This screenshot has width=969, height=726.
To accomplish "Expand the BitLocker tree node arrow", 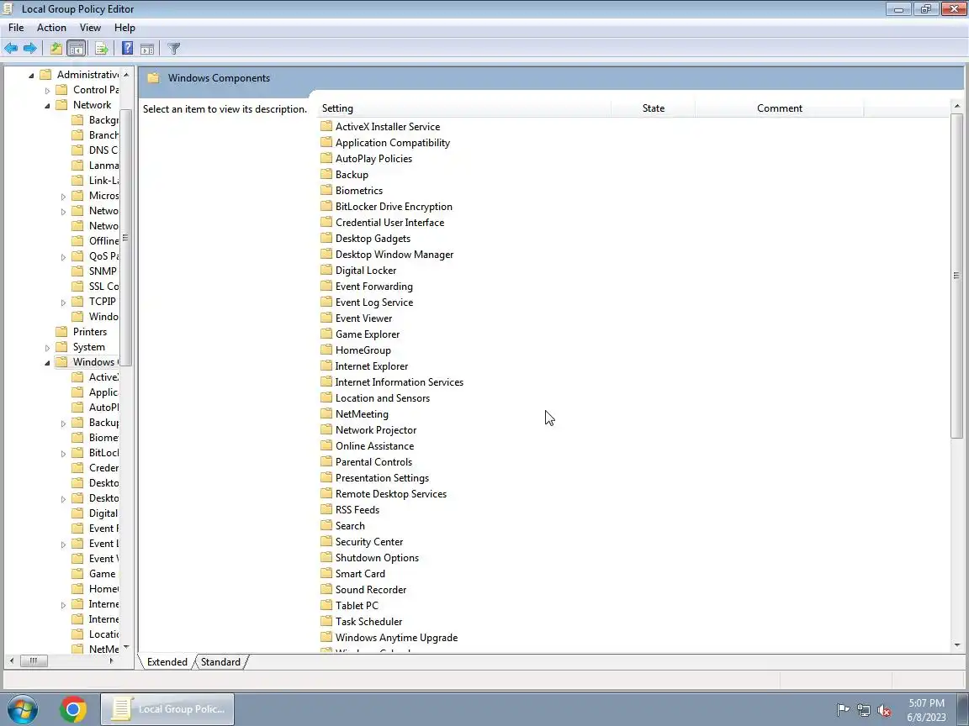I will click(x=63, y=454).
